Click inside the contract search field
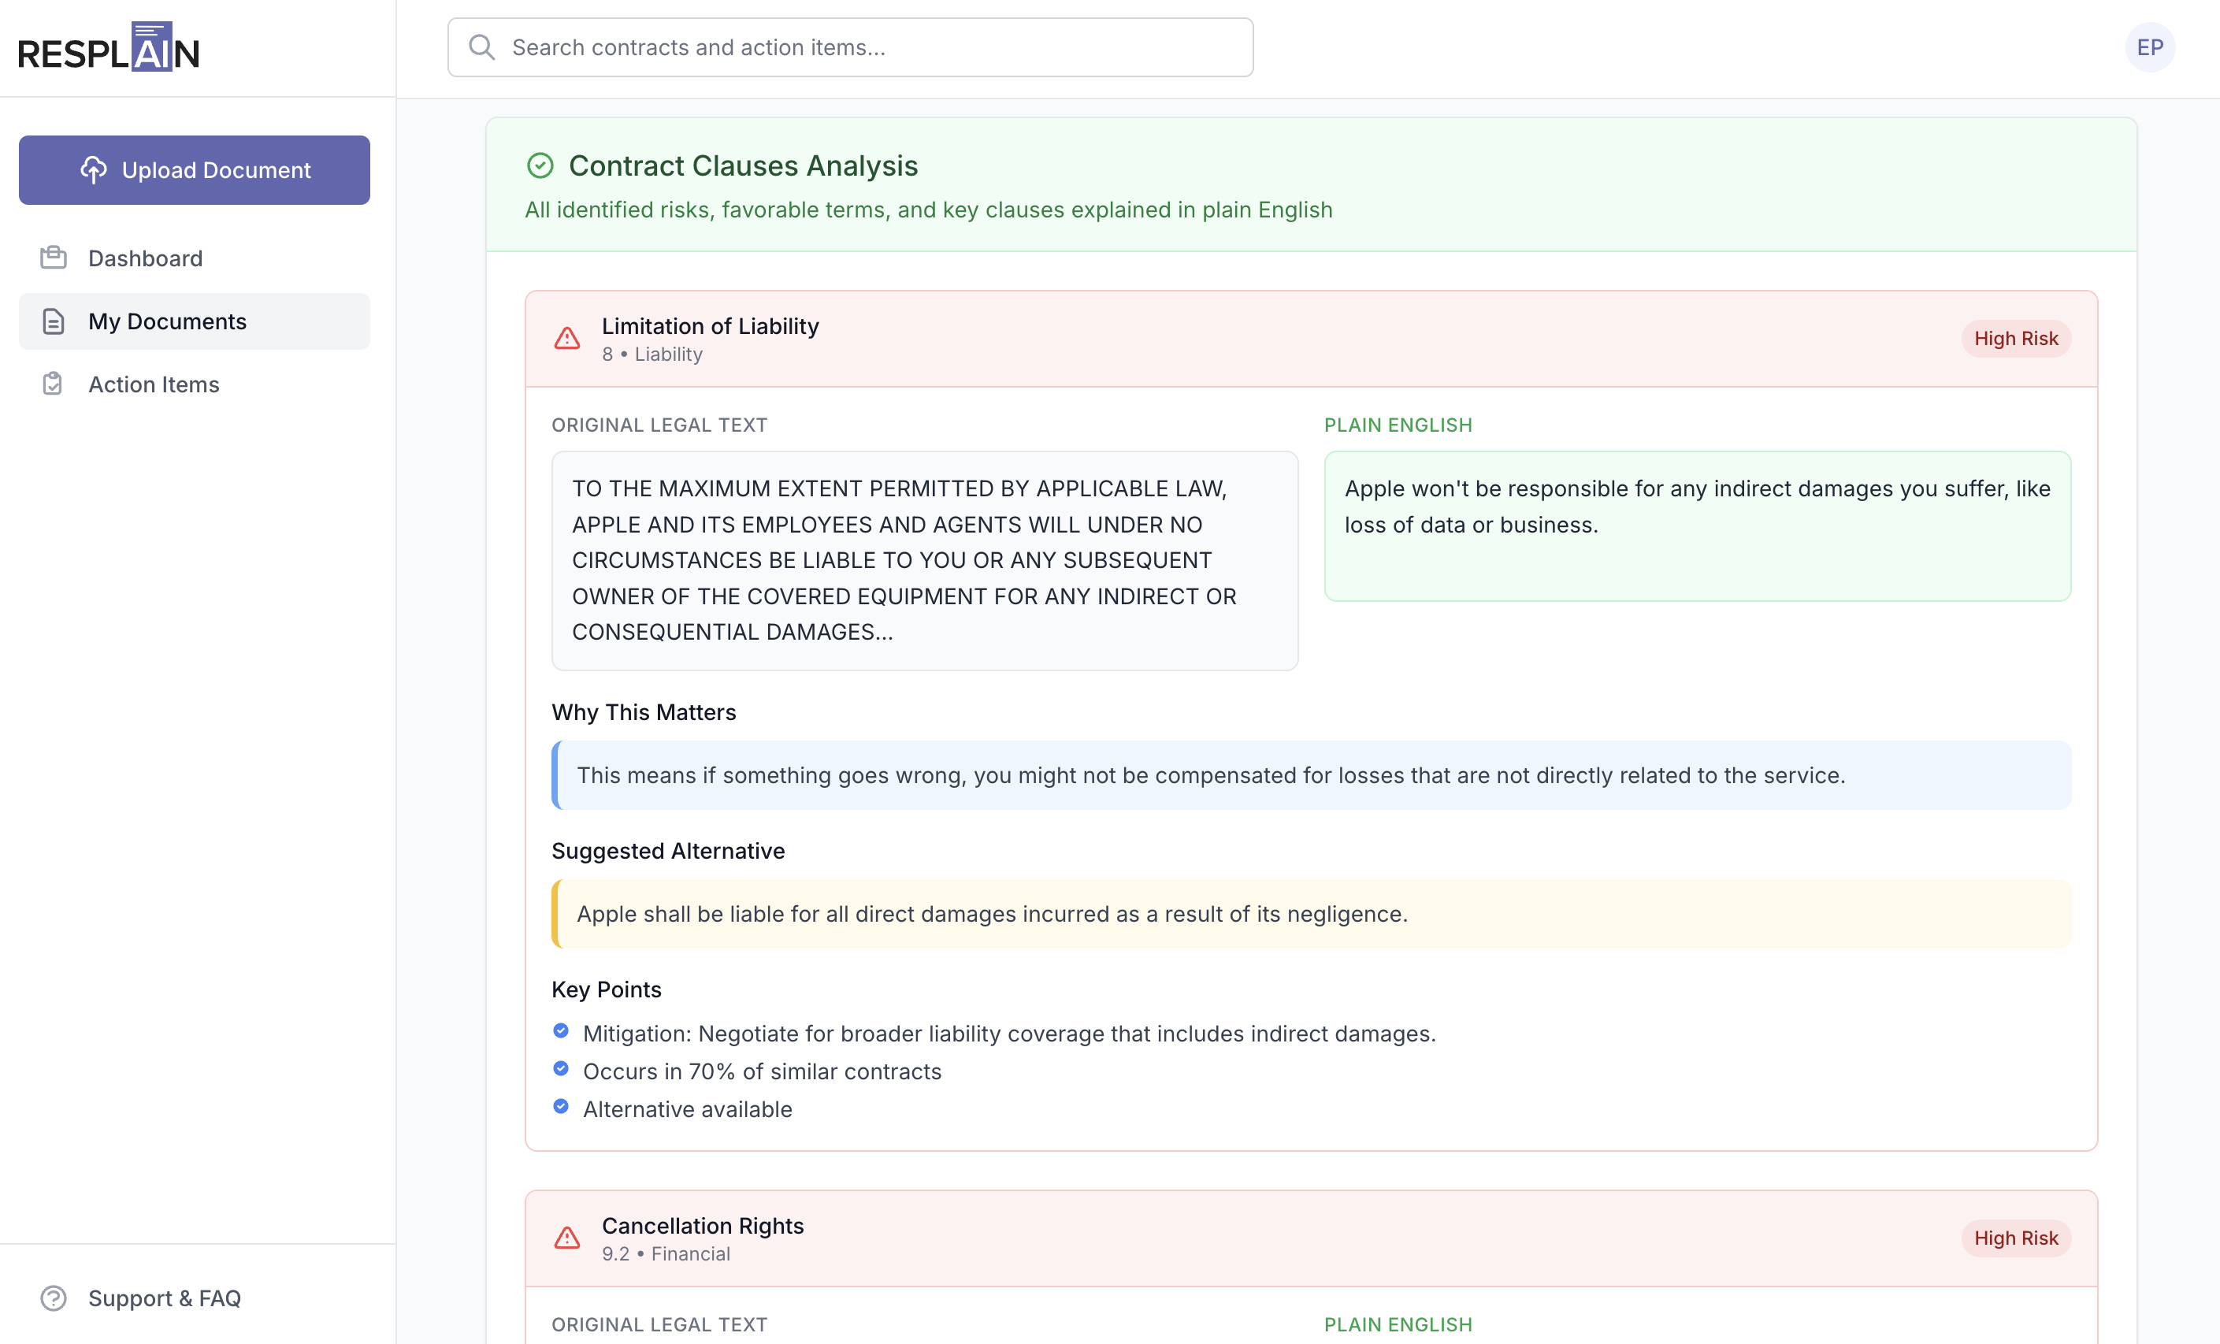This screenshot has height=1344, width=2220. coord(848,46)
